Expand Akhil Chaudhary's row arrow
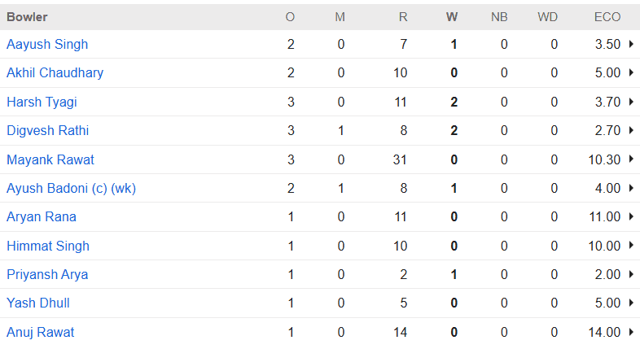Viewport: 640px width, 349px height. pos(631,73)
